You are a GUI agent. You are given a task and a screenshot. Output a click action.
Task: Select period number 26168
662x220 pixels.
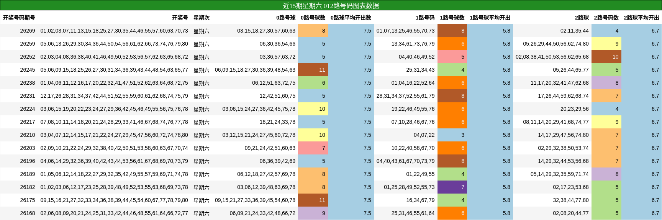[x=28, y=213]
